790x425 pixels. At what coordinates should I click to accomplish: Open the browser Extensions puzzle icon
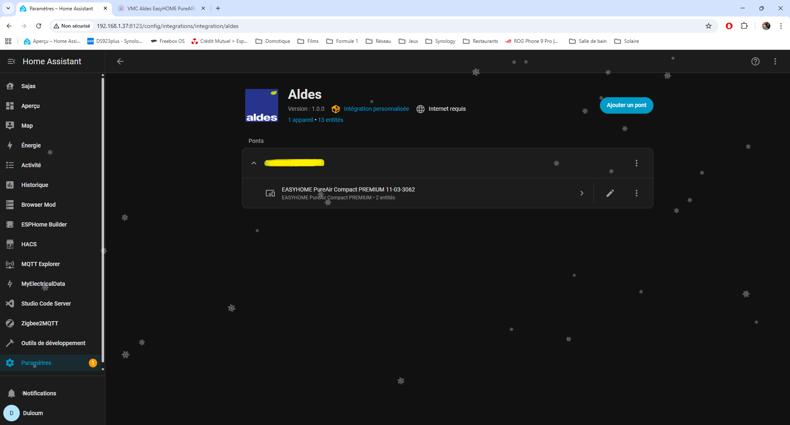click(744, 26)
